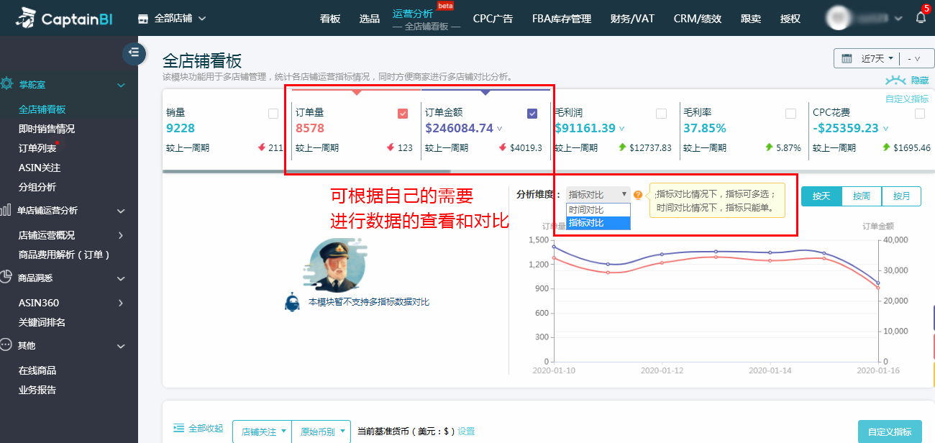Click the 自定义指标 teal button
Image resolution: width=935 pixels, height=443 pixels.
pos(890,431)
